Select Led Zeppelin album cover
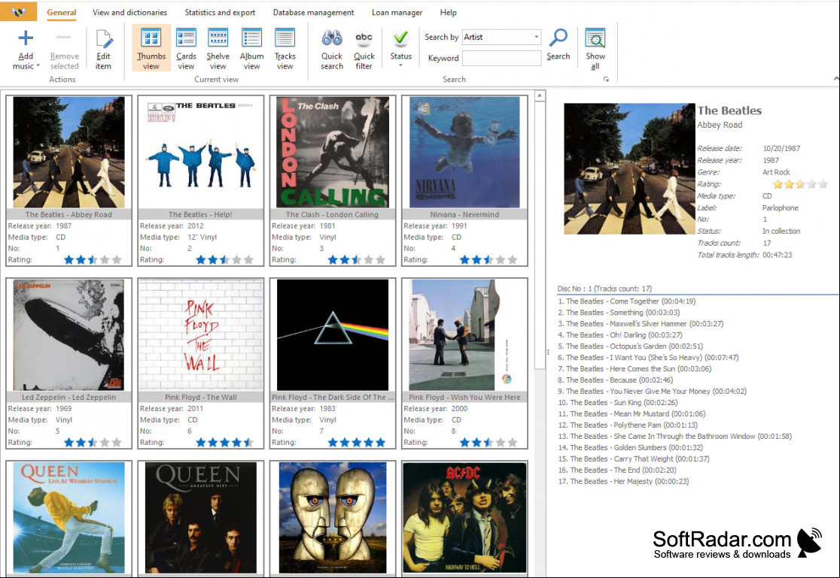 [68, 335]
